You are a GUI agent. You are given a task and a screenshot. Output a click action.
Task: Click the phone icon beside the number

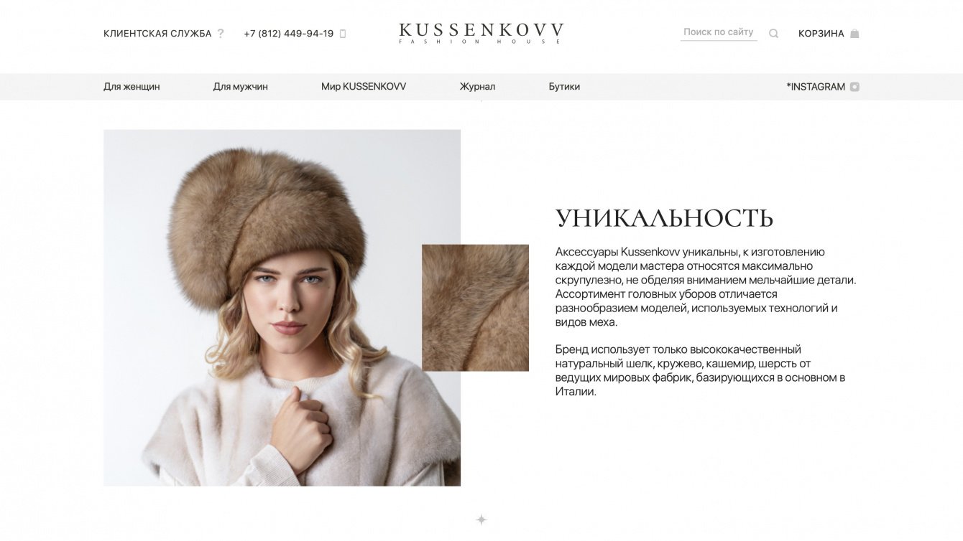coord(343,34)
